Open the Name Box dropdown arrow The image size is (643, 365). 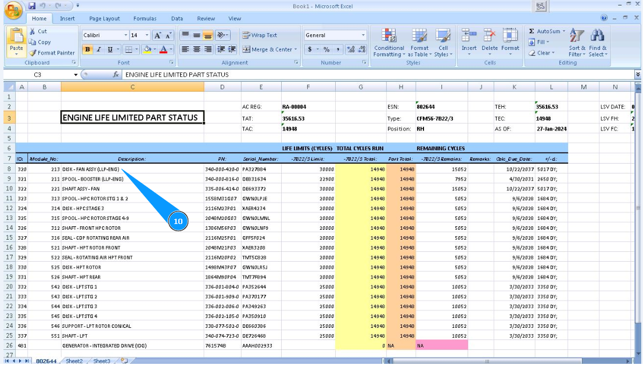point(76,75)
